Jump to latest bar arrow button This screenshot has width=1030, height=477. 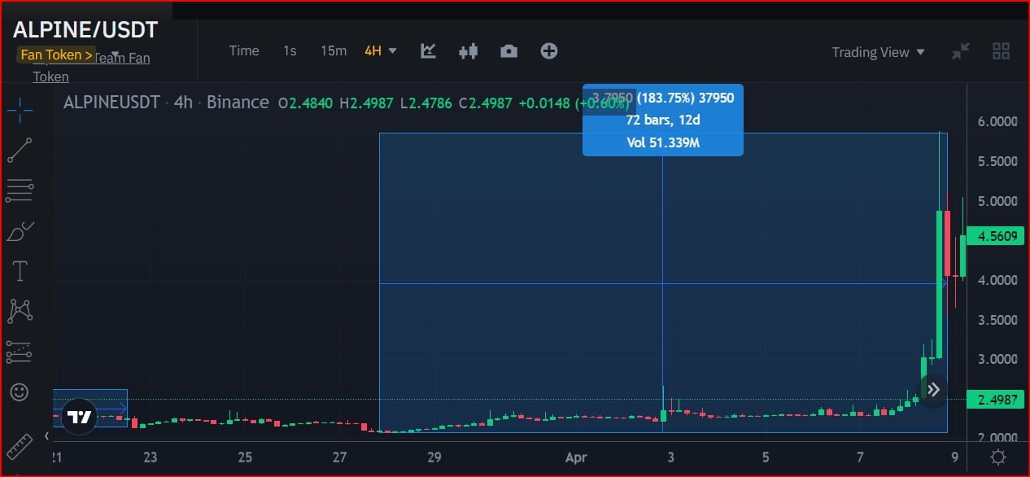click(935, 389)
